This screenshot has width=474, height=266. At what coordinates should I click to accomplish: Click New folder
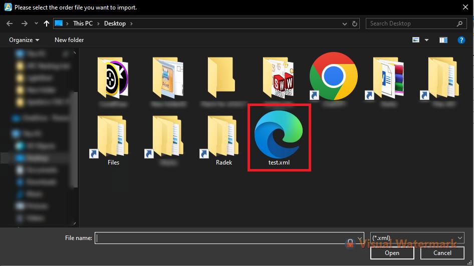69,40
